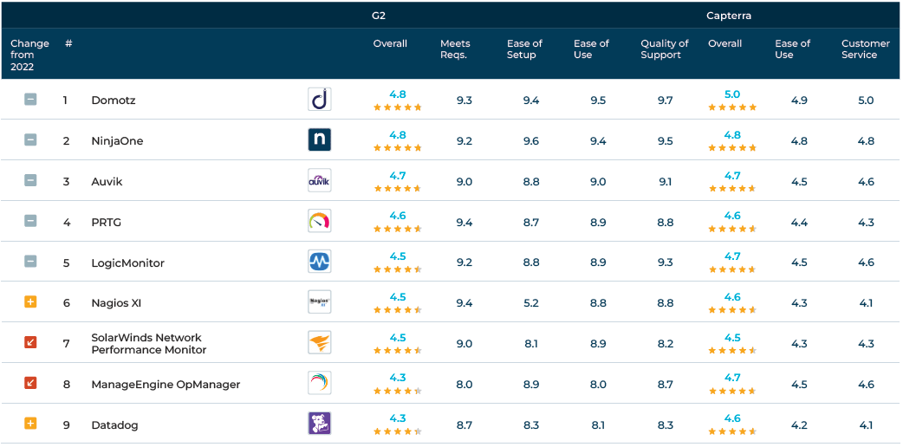Screen dimensions: 903x447
Task: Click Datadog Meets Reqs. value 8.7
Action: point(464,425)
